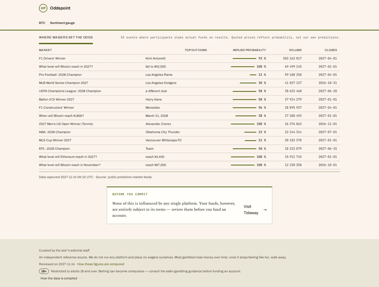Viewport: 379px width, 287px height.
Task: Click the 96 % probability value
Action: tap(262, 108)
